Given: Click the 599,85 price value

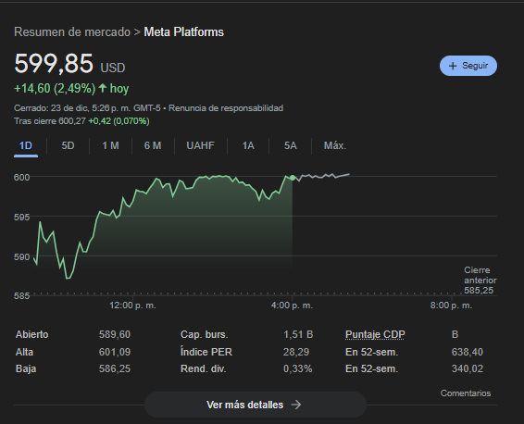Looking at the screenshot, I should tap(54, 64).
